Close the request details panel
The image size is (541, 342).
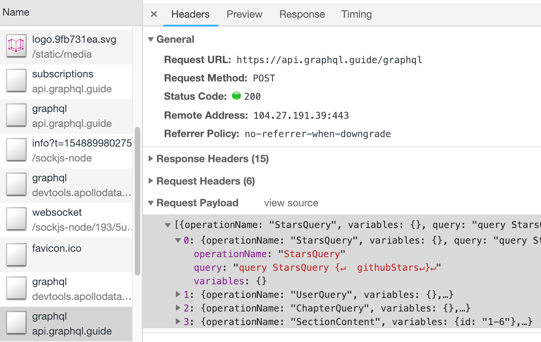tap(154, 14)
